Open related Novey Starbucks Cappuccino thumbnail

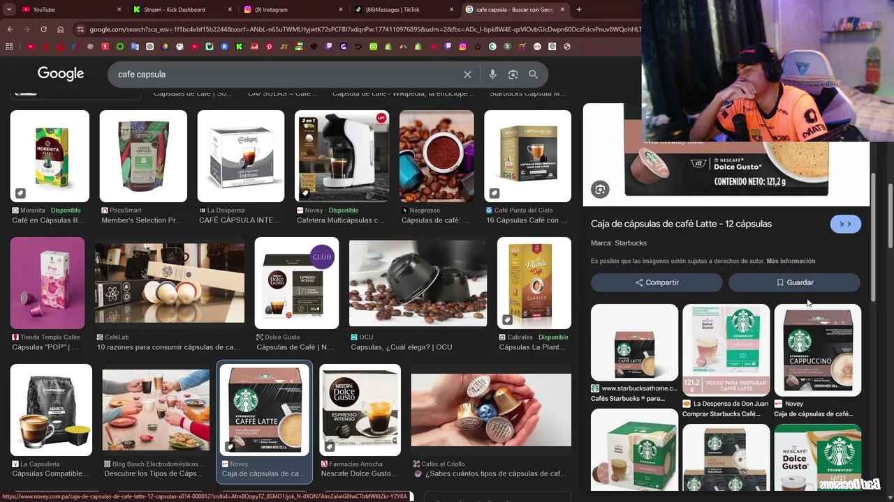pos(818,350)
